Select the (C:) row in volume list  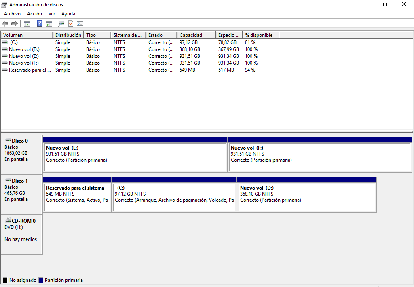[x=14, y=42]
